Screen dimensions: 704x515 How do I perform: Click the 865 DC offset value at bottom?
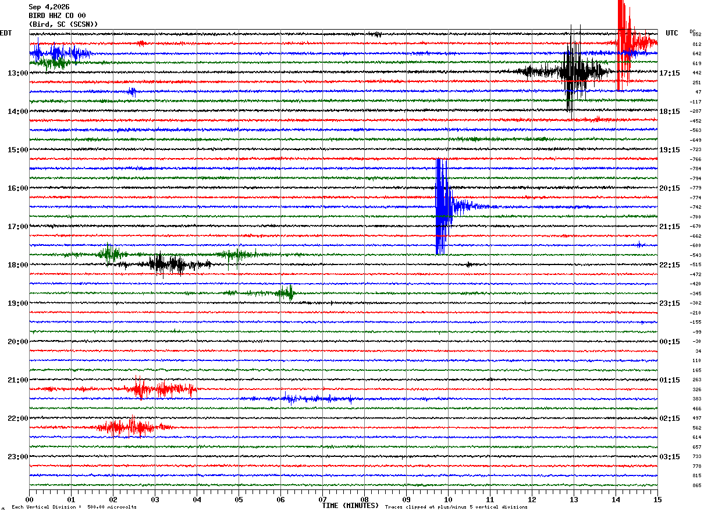point(696,485)
